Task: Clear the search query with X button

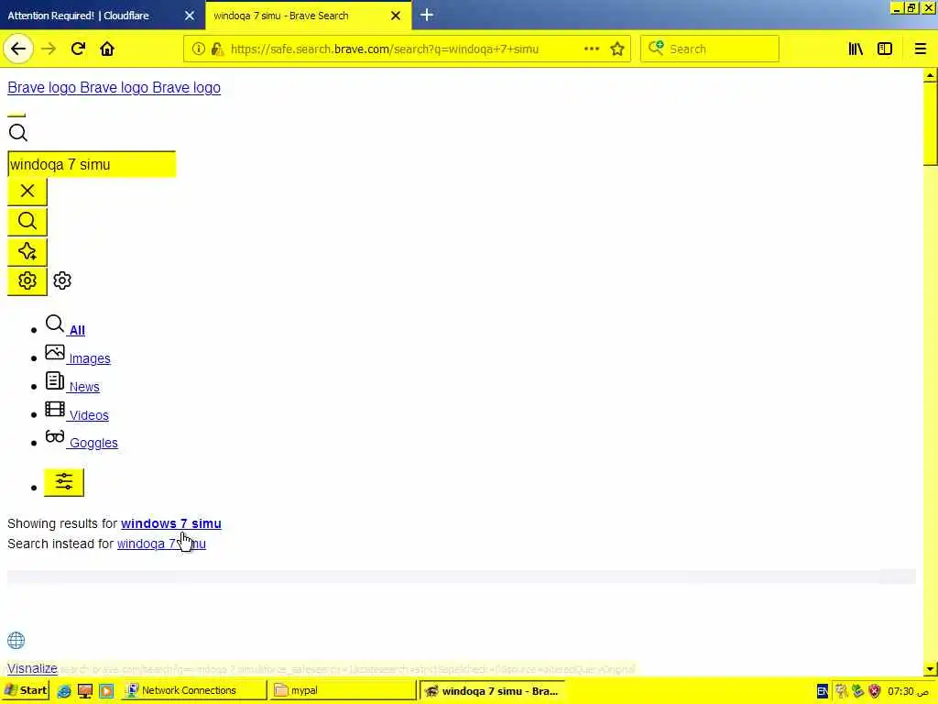Action: 27,192
